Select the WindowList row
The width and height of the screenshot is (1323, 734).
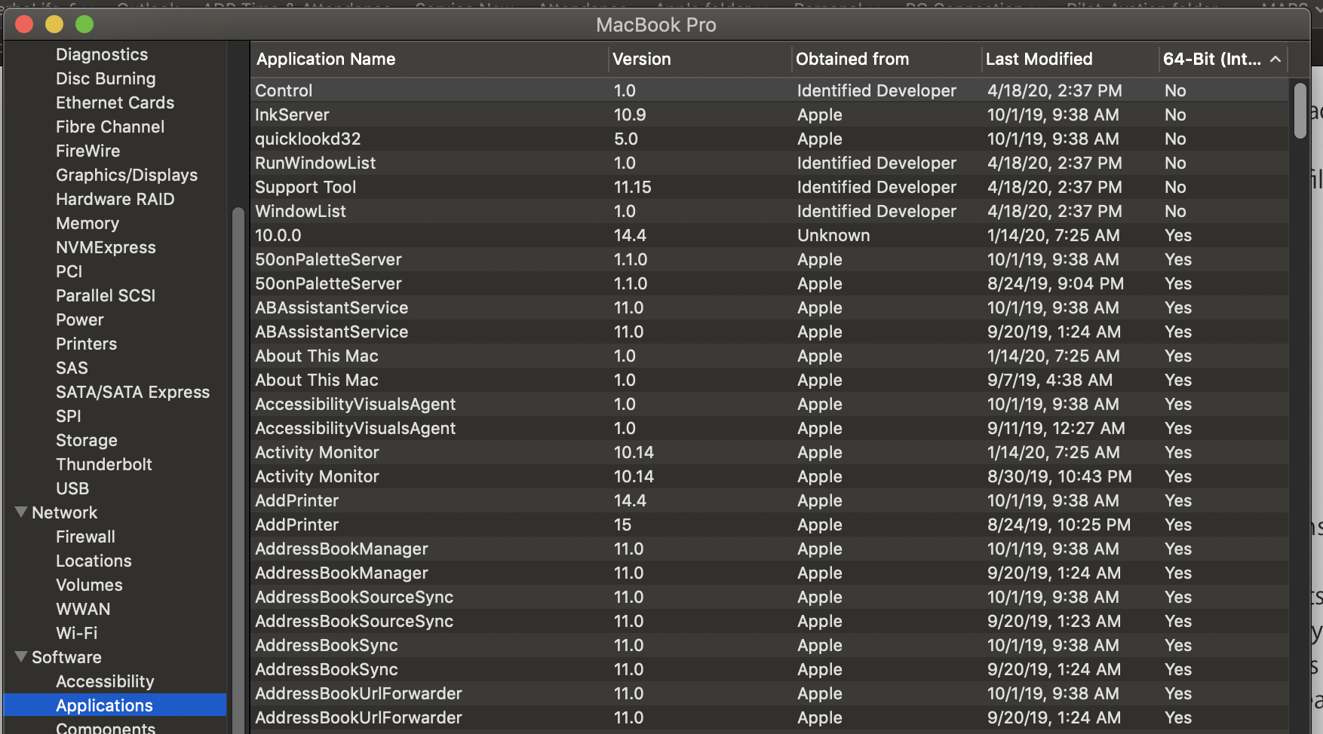pos(769,211)
